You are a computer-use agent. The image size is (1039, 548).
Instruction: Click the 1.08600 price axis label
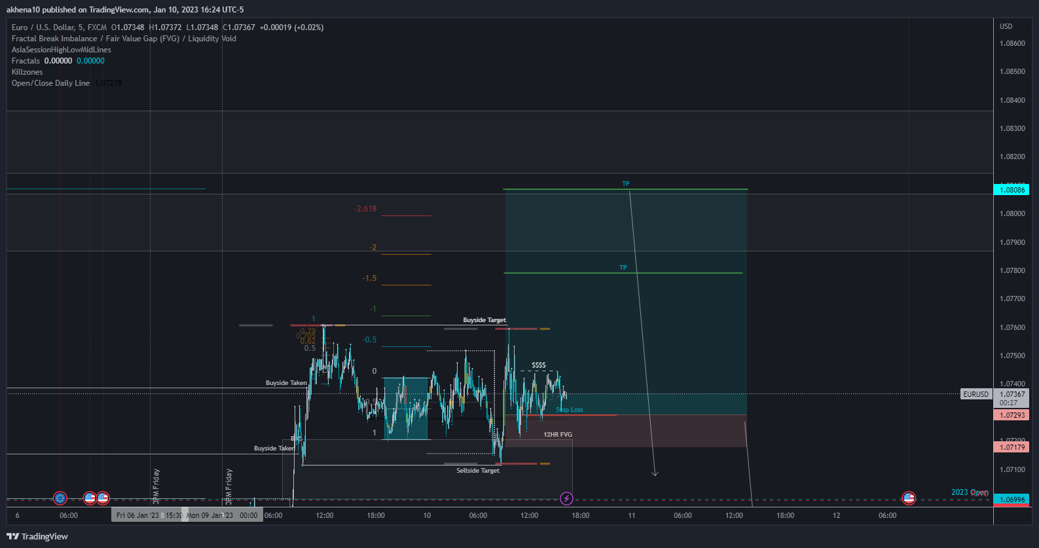1012,43
